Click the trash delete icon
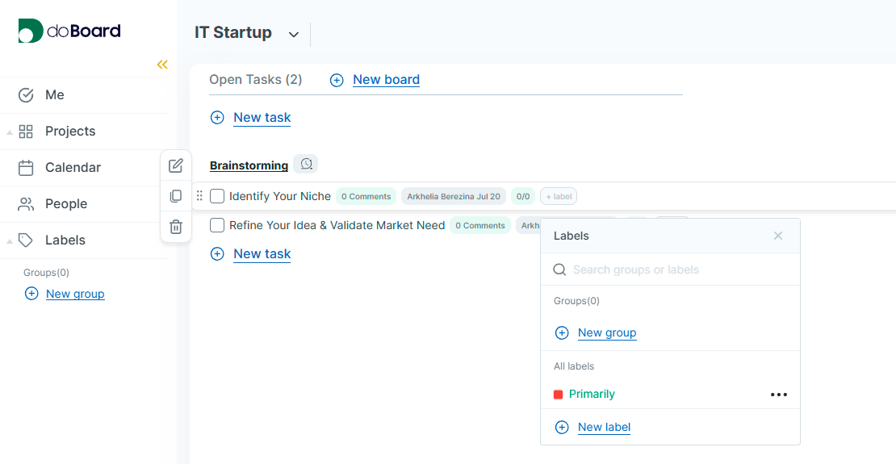The height and width of the screenshot is (464, 896). pyautogui.click(x=176, y=227)
